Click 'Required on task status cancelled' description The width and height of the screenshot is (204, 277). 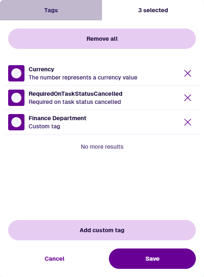(x=75, y=102)
